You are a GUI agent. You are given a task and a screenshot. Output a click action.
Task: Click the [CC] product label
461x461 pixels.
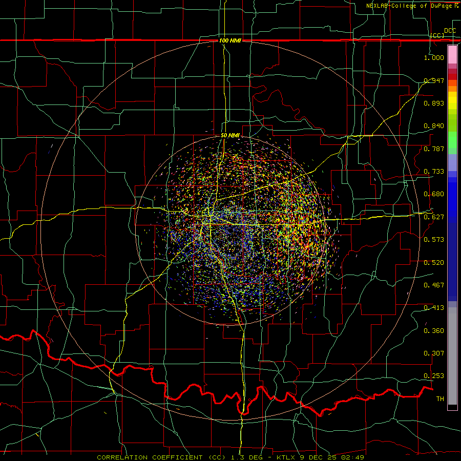(437, 35)
